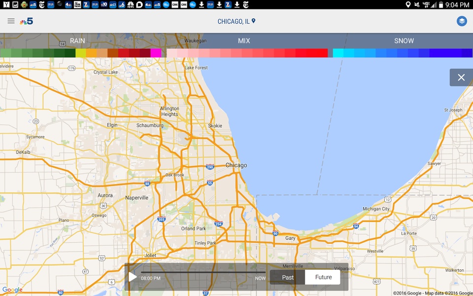Image resolution: width=473 pixels, height=296 pixels.
Task: Play the radar animation
Action: (x=133, y=277)
